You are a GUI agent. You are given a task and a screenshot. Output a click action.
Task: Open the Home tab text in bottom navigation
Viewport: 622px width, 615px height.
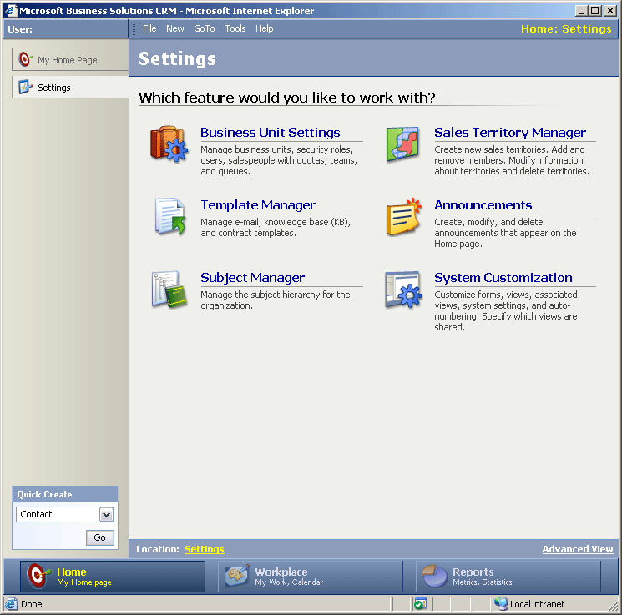pos(72,572)
